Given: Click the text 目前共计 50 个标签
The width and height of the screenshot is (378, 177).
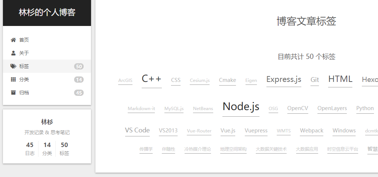Looking at the screenshot, I should coord(306,57).
